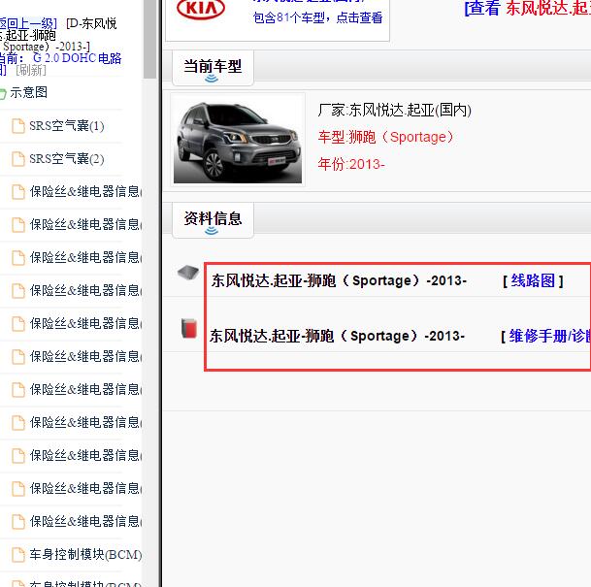Click the [刷新] refresh link
This screenshot has width=591, height=587.
(31, 70)
